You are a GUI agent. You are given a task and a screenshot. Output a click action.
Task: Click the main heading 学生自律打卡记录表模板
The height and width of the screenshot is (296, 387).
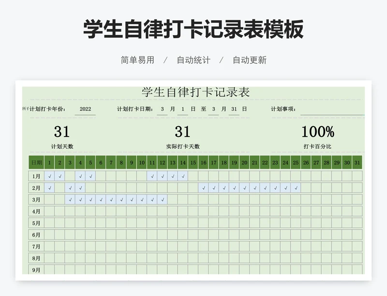pyautogui.click(x=193, y=29)
